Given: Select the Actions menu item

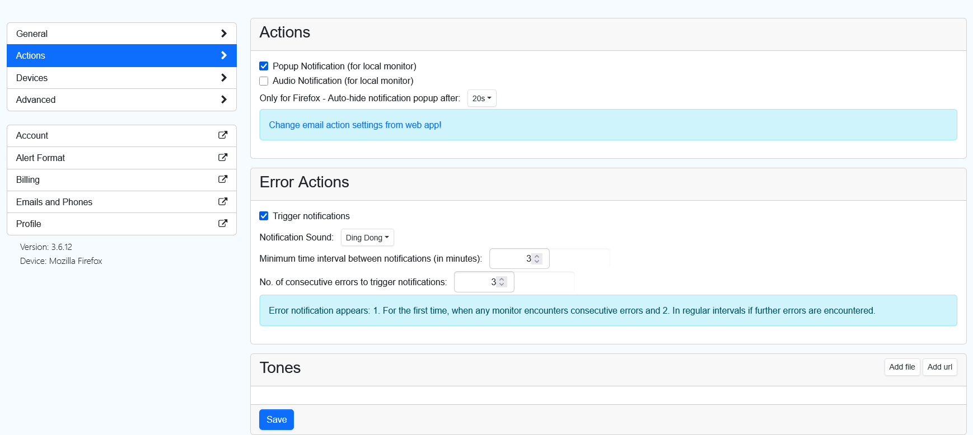Looking at the screenshot, I should [121, 55].
